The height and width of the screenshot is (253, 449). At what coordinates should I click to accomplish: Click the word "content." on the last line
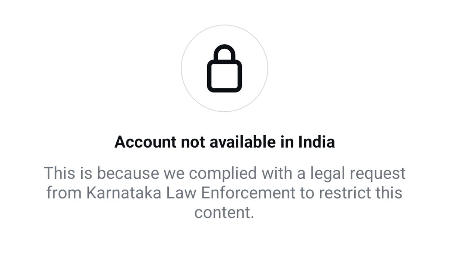click(x=224, y=213)
